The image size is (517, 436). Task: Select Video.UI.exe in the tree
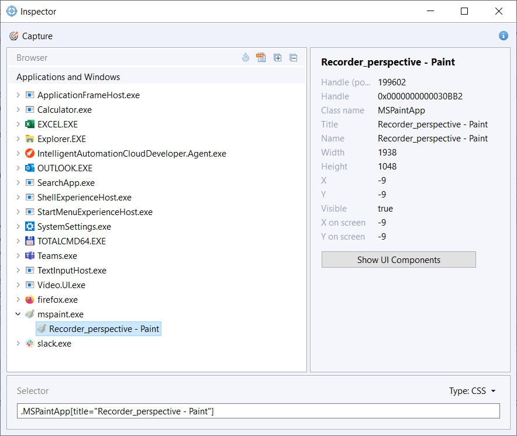point(61,285)
